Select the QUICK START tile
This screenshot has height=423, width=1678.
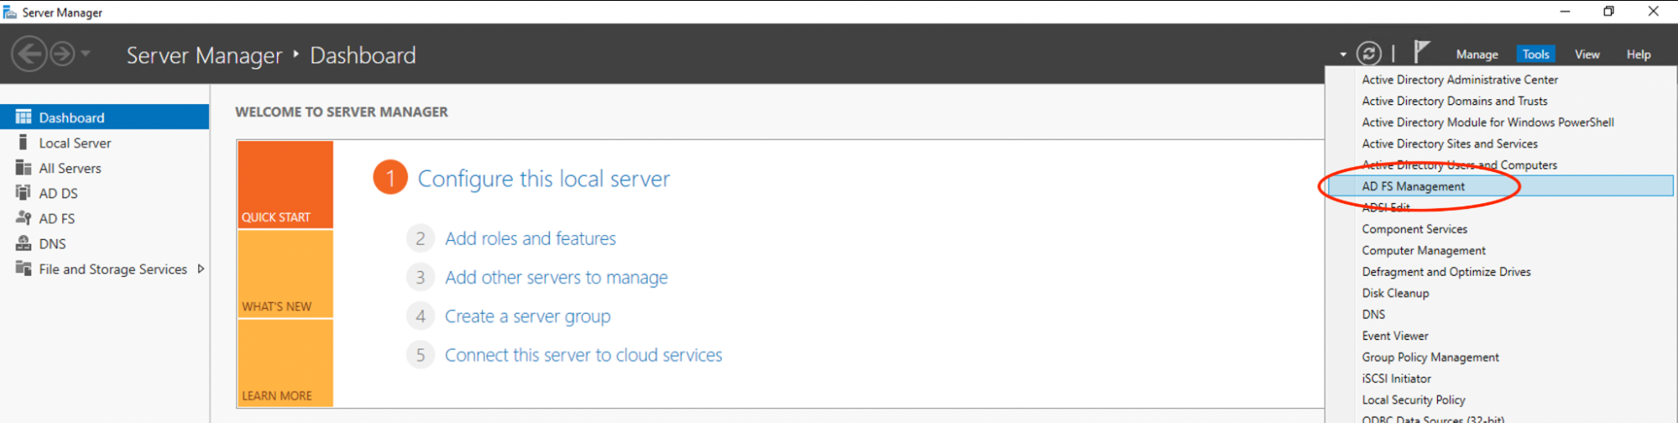[285, 185]
